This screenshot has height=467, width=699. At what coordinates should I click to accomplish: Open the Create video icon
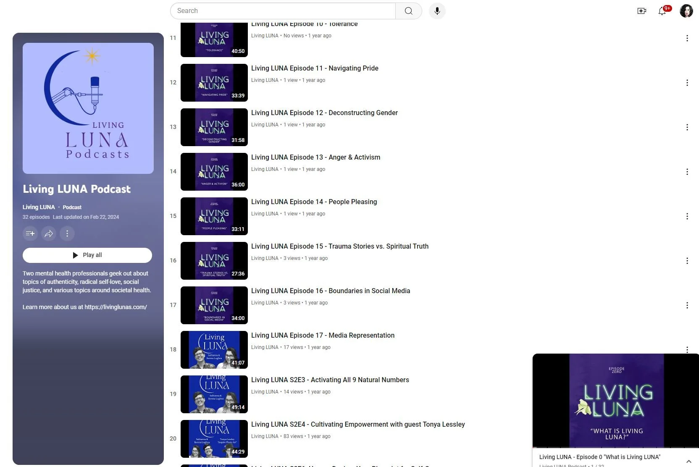point(641,11)
